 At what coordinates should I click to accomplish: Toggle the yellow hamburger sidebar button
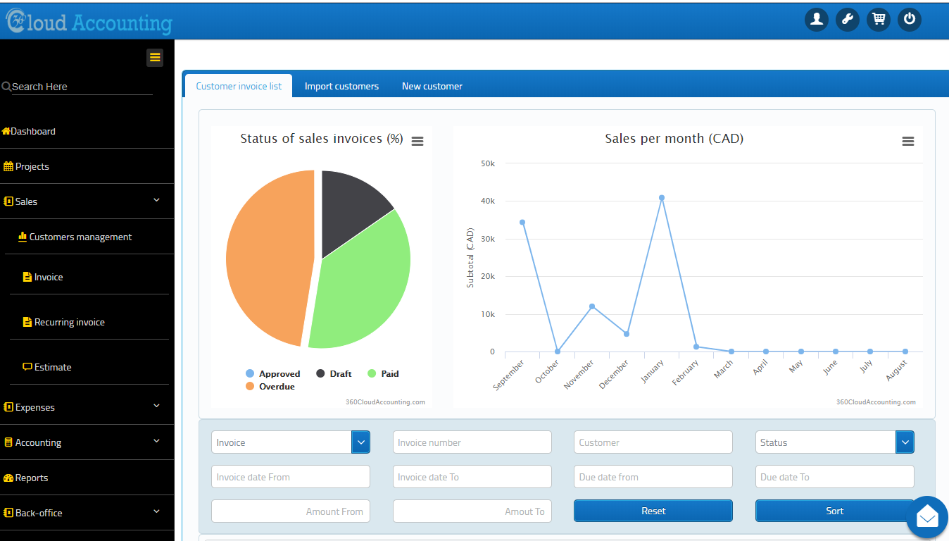tap(155, 58)
